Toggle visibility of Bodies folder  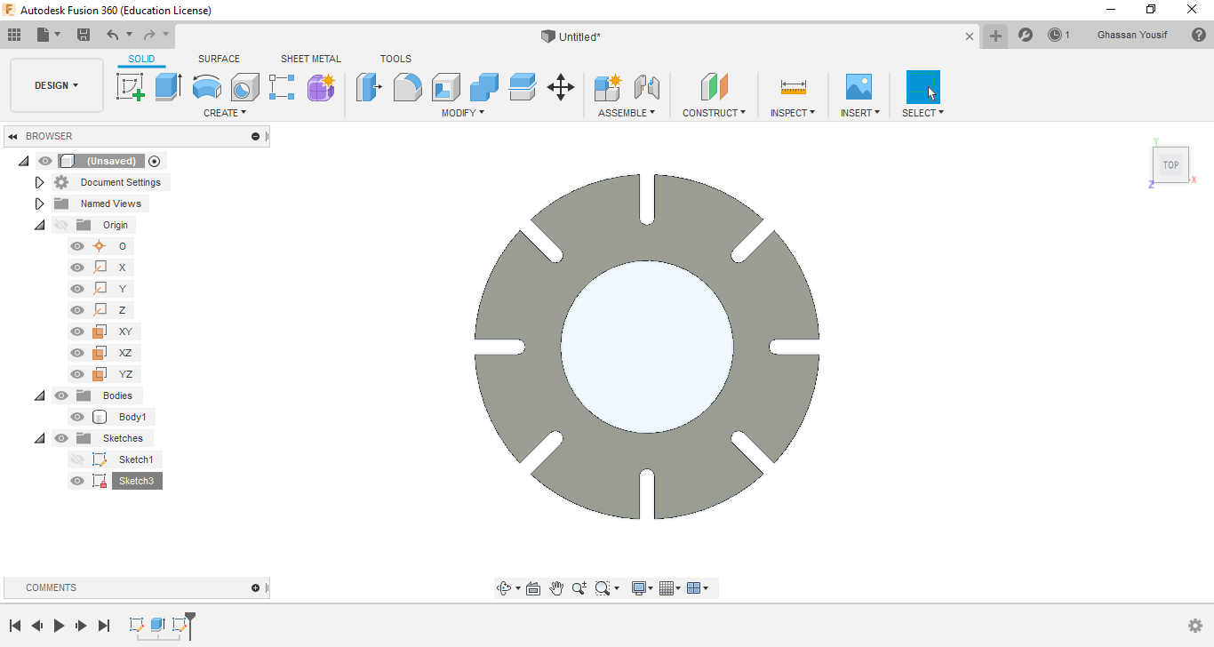(x=61, y=395)
